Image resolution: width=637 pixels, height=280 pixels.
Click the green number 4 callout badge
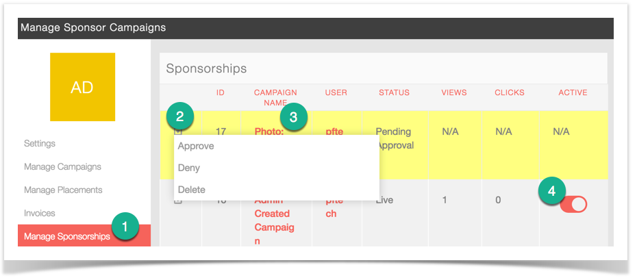pyautogui.click(x=551, y=190)
